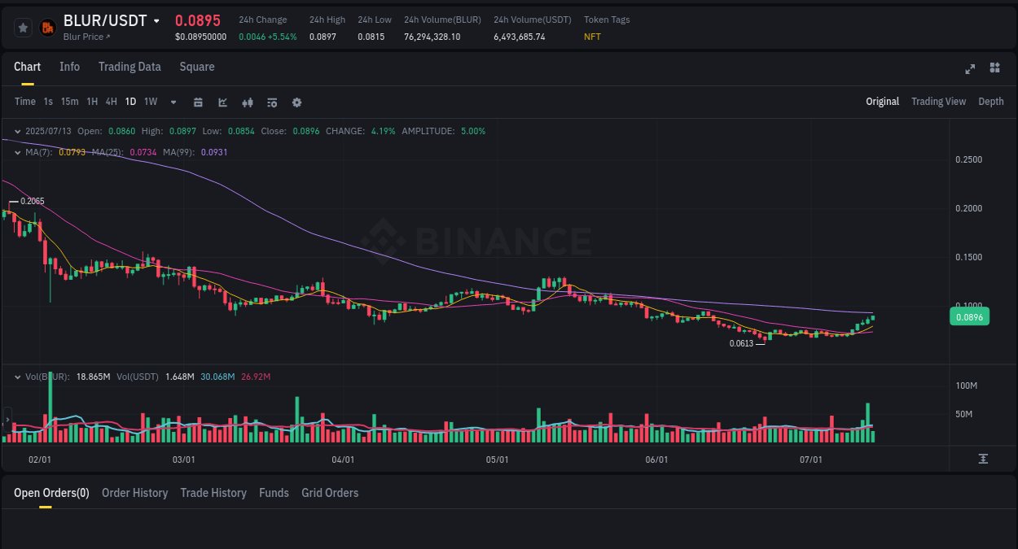Open the technical indicators icon
This screenshot has height=549, width=1018.
pyautogui.click(x=271, y=102)
